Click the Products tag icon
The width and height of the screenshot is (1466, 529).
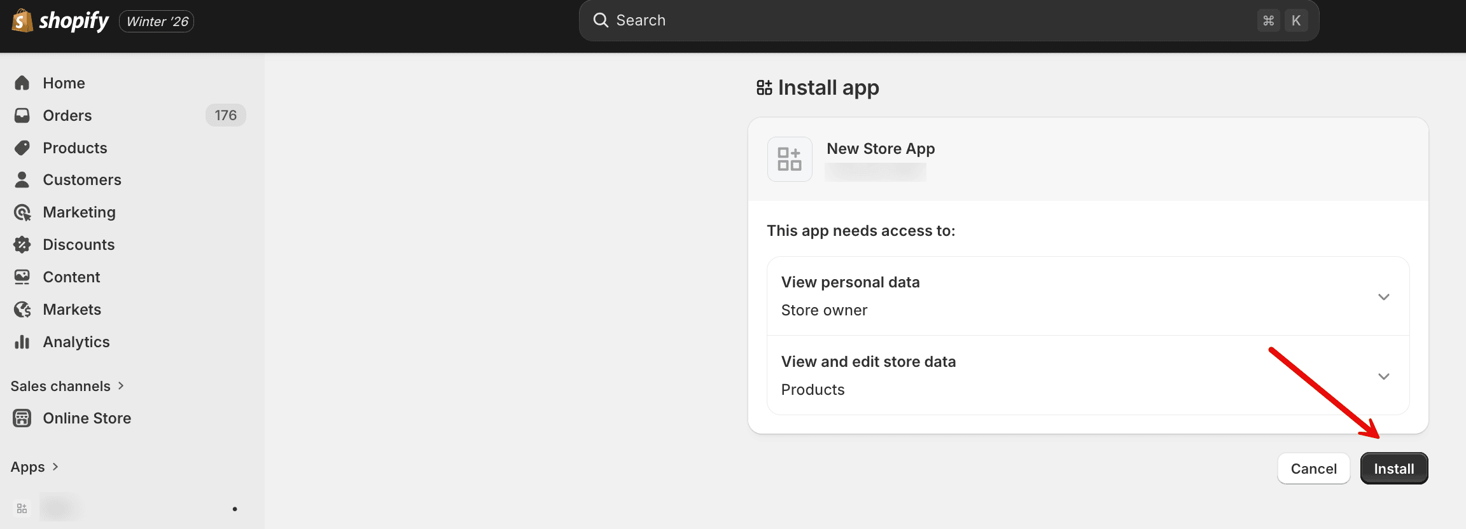(x=22, y=148)
